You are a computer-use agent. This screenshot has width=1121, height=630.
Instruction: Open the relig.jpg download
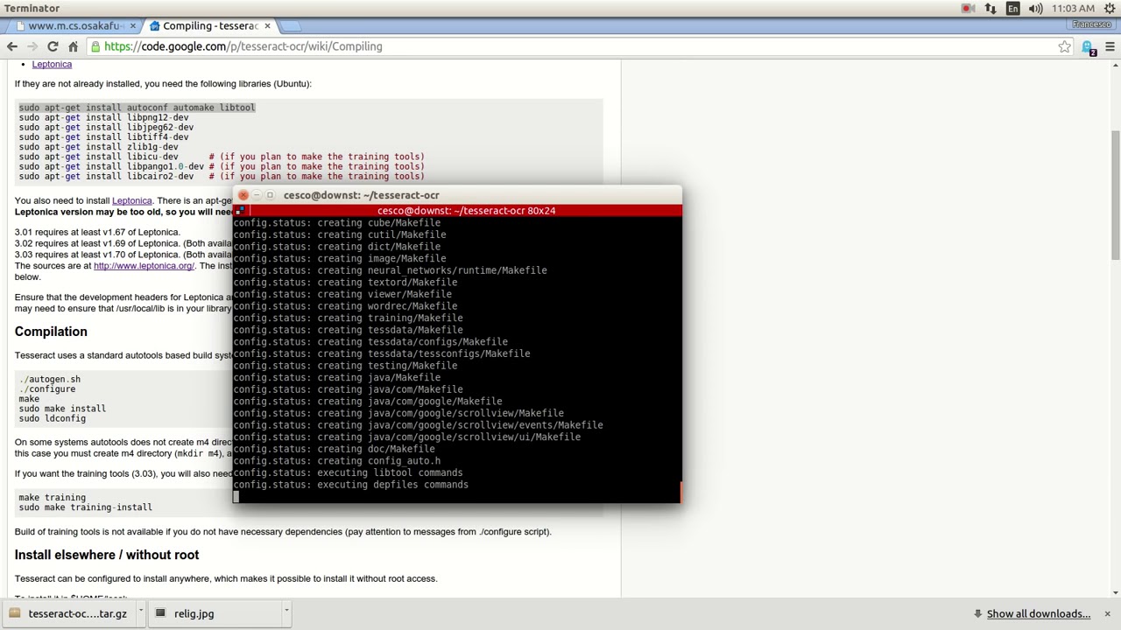pos(215,613)
